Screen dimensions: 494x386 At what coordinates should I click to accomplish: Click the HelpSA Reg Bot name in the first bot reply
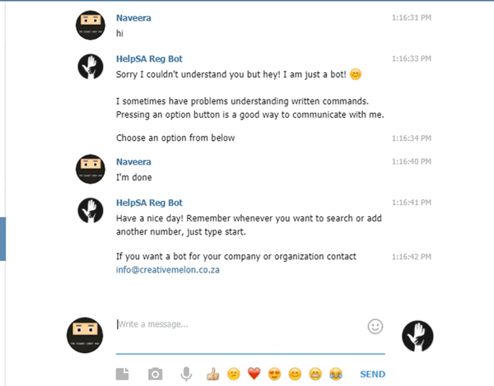(149, 58)
